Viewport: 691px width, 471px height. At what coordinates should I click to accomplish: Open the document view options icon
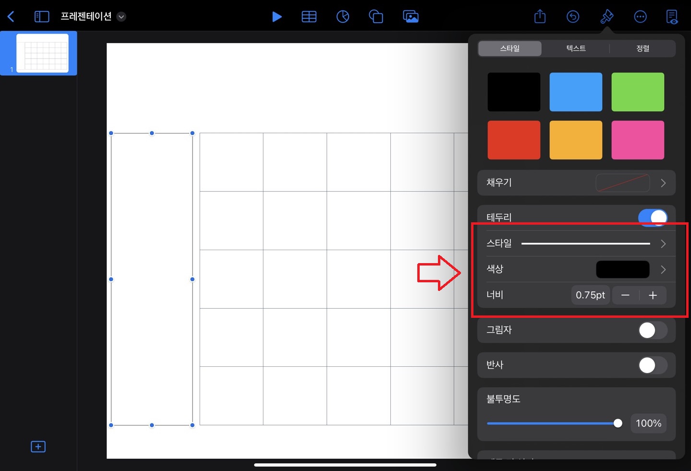(672, 17)
